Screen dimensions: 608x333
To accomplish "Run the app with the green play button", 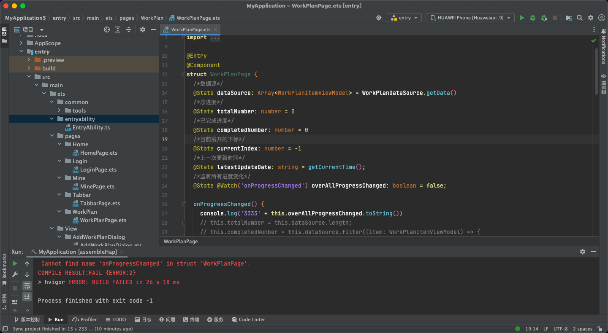I will (522, 18).
